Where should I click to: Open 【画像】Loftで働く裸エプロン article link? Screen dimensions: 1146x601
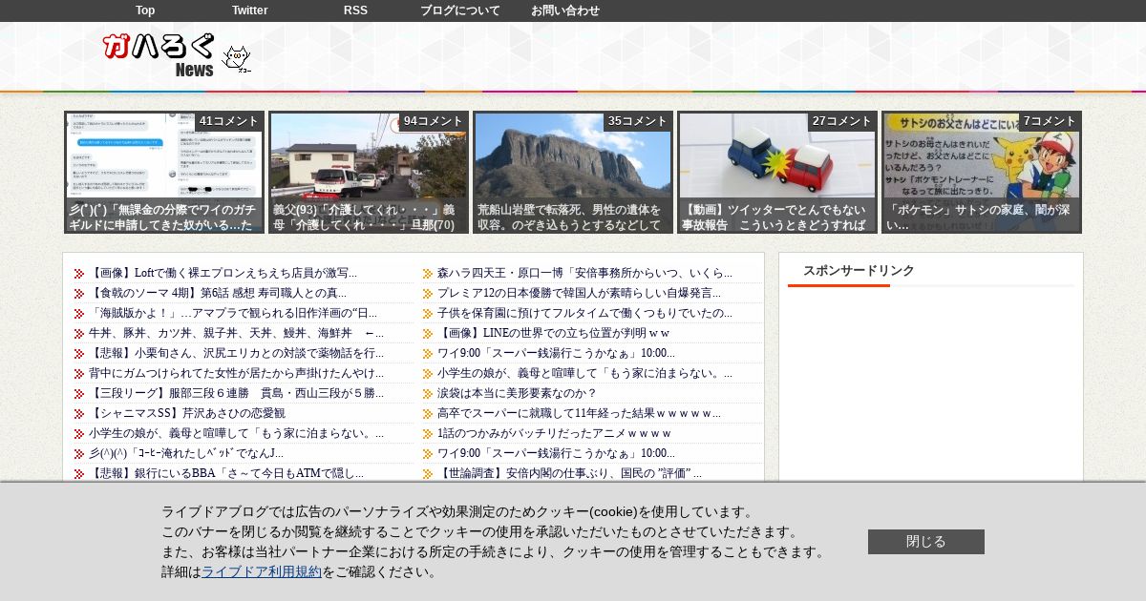pos(223,273)
